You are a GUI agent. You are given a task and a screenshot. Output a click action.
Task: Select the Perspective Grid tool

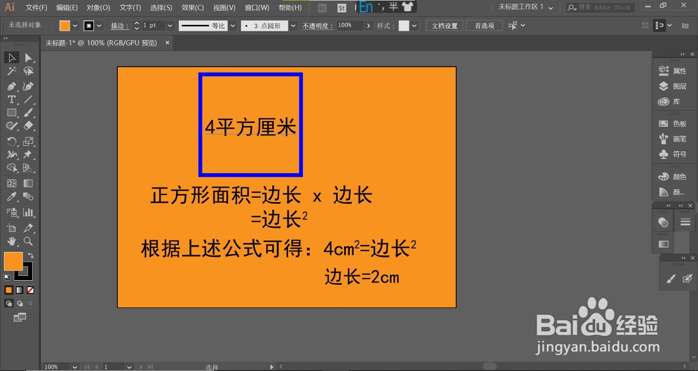[28, 168]
